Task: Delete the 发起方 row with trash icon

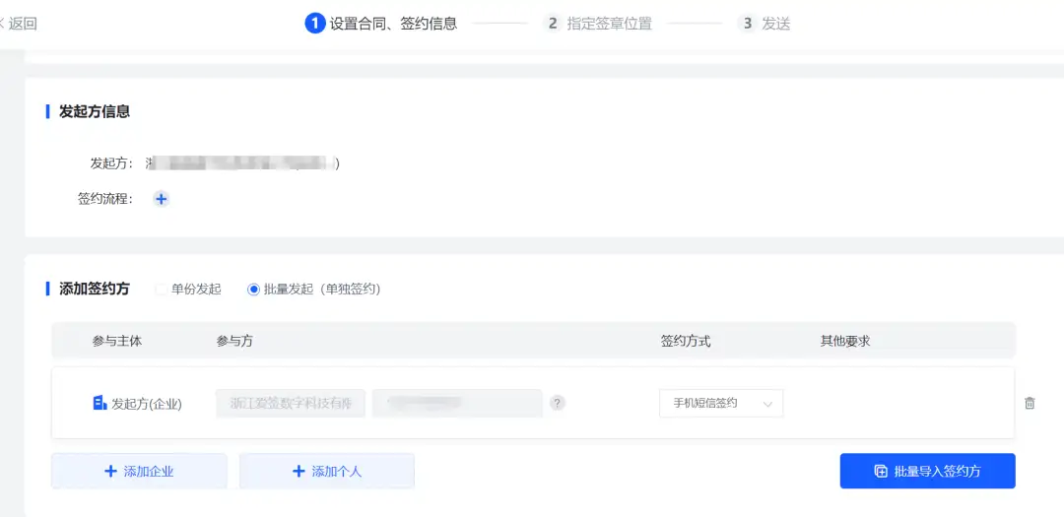Action: (x=1030, y=403)
